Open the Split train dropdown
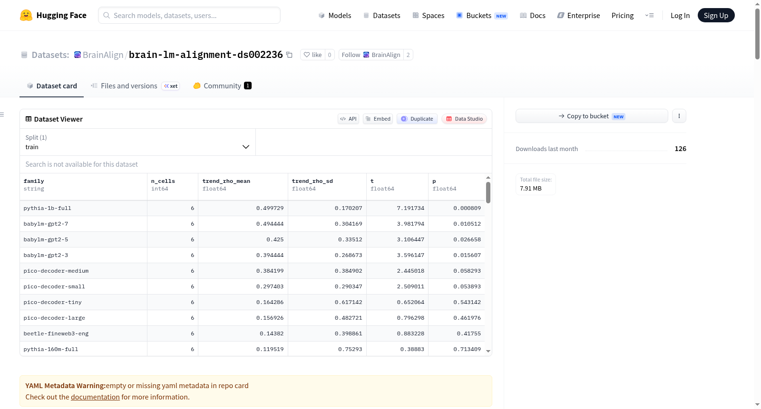This screenshot has height=409, width=761. tap(137, 142)
